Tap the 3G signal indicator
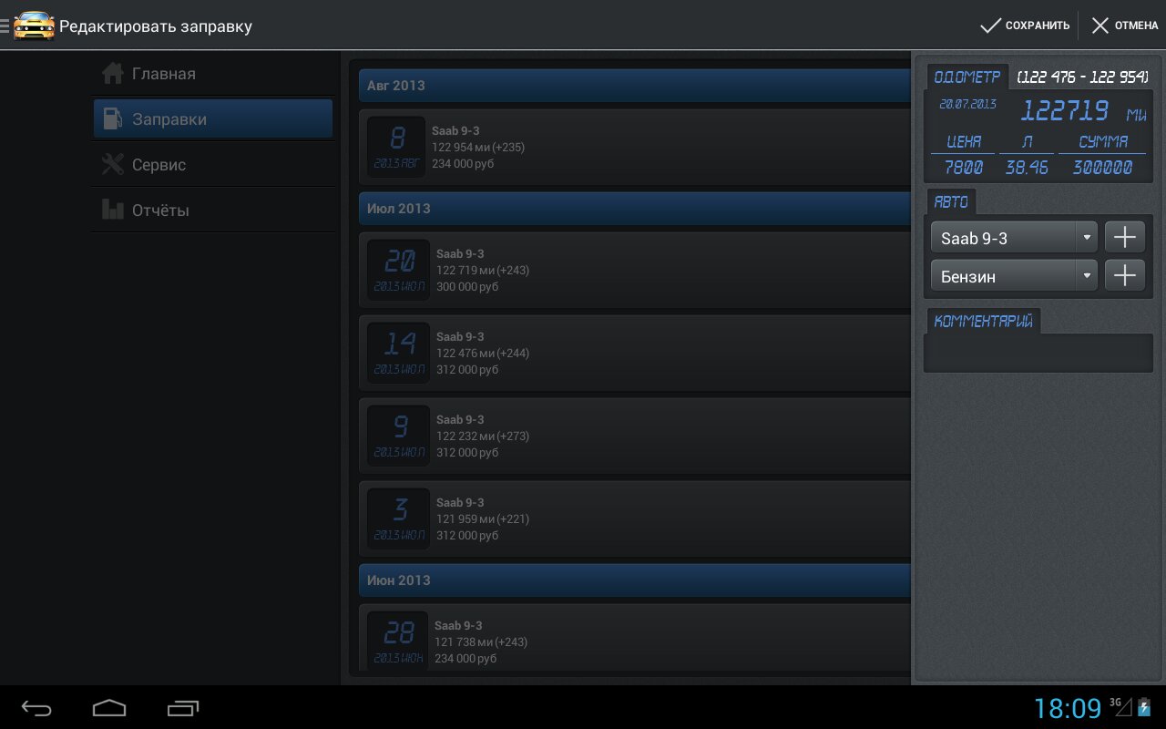Screen dimensions: 1166x729 coord(1120,706)
